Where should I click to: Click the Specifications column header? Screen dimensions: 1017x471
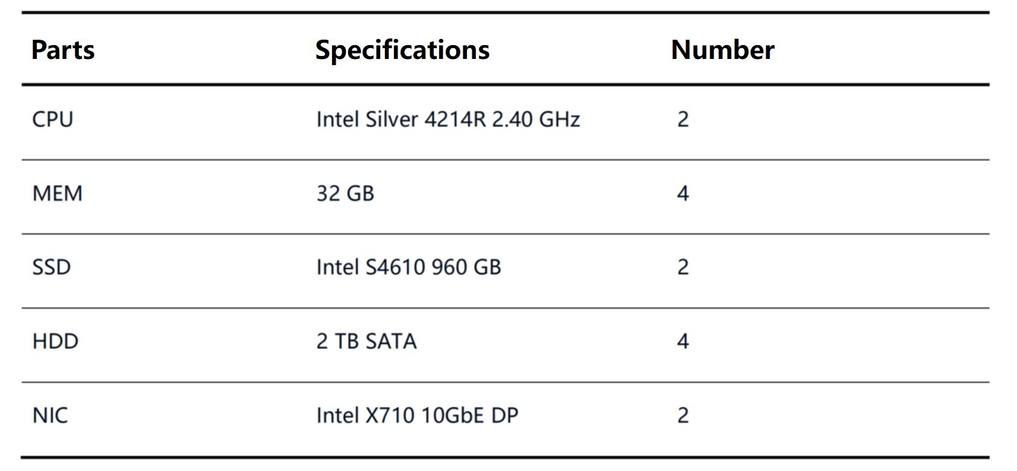coord(402,51)
